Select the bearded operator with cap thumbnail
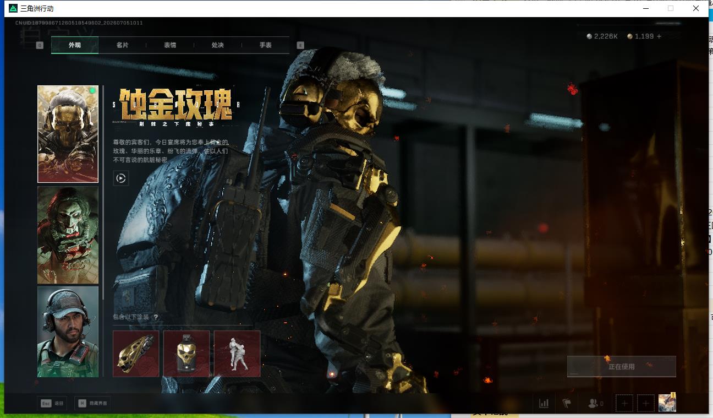 tap(68, 332)
